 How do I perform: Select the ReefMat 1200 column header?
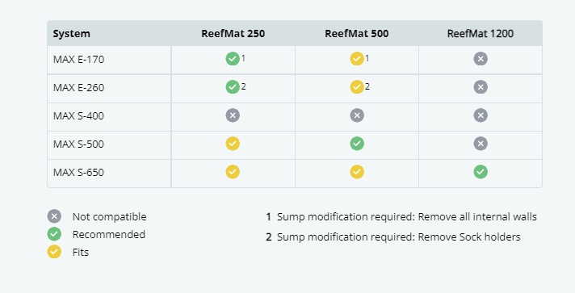tap(480, 33)
